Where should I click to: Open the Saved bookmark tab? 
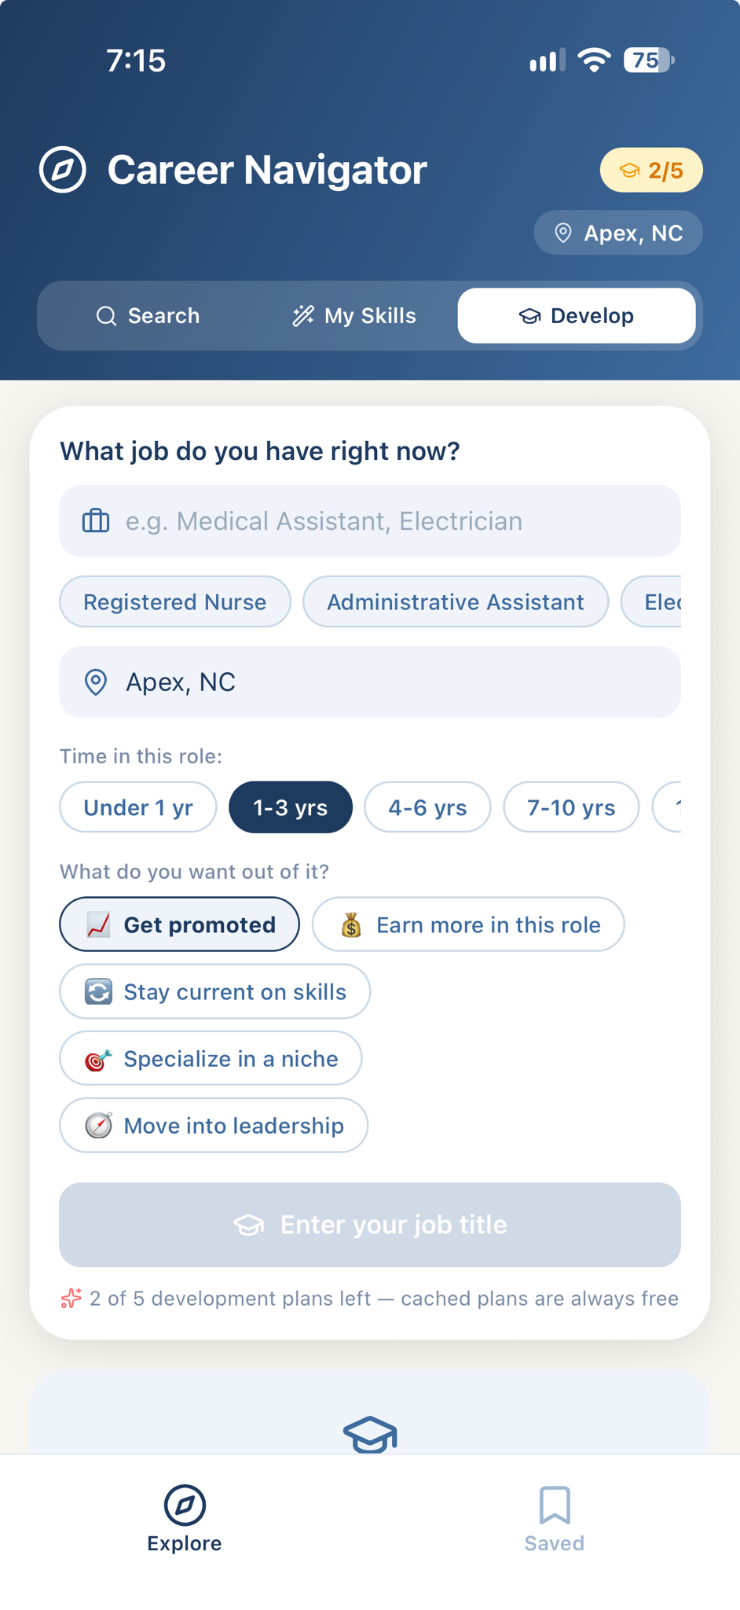555,1519
